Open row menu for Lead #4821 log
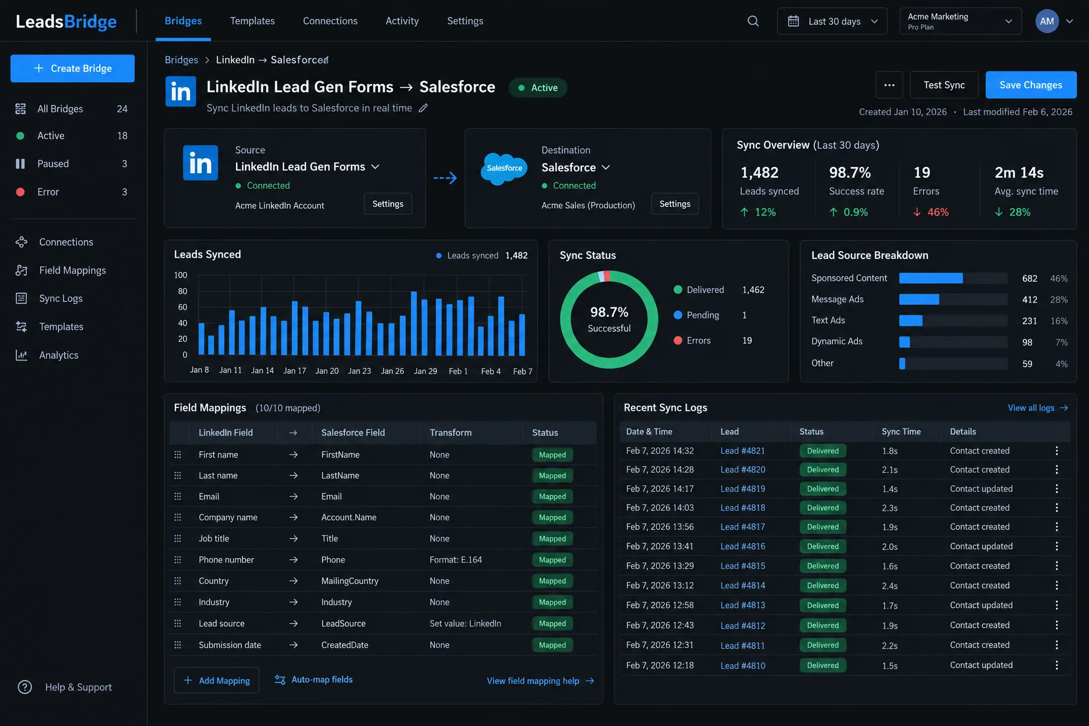 [1056, 451]
